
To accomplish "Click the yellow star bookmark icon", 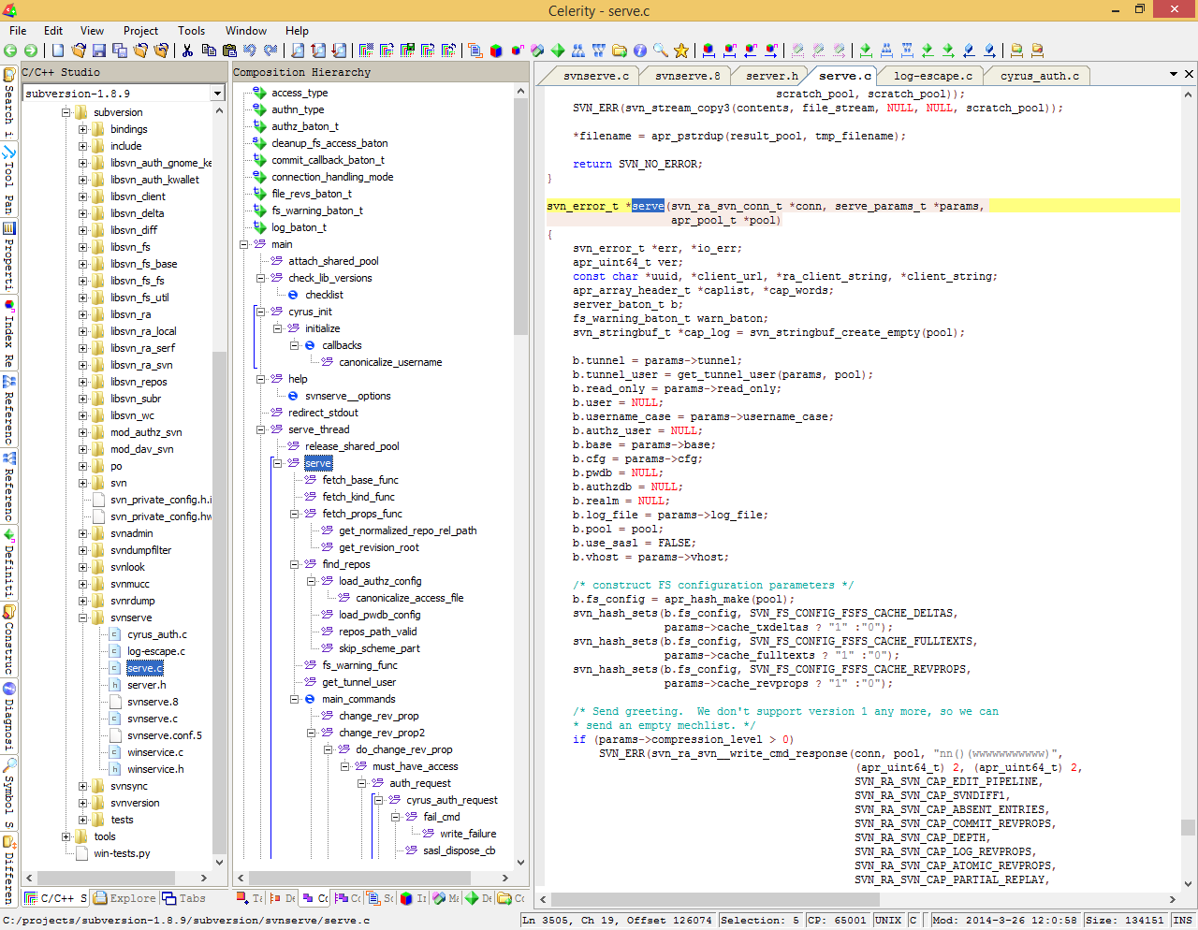I will point(681,51).
